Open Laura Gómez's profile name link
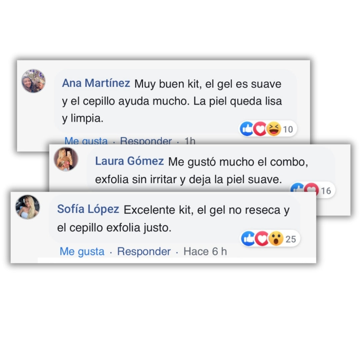The width and height of the screenshot is (360, 360). [x=129, y=161]
